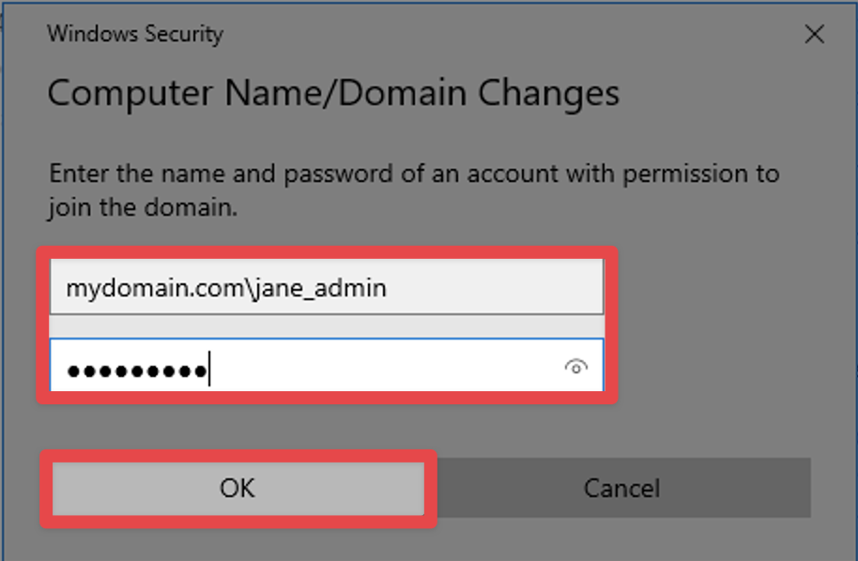Toggle password visibility in password box
This screenshot has width=858, height=561.
point(575,367)
